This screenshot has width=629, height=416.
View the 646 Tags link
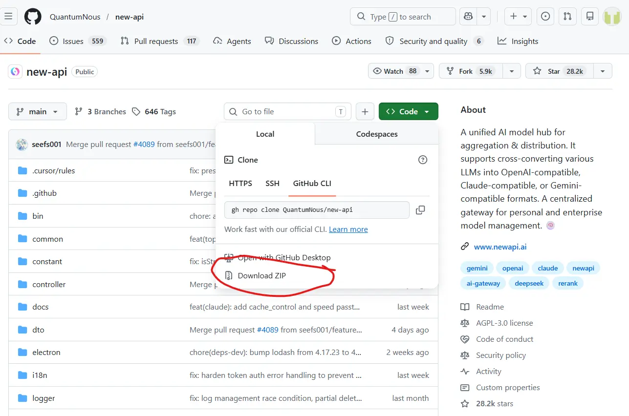tap(153, 111)
